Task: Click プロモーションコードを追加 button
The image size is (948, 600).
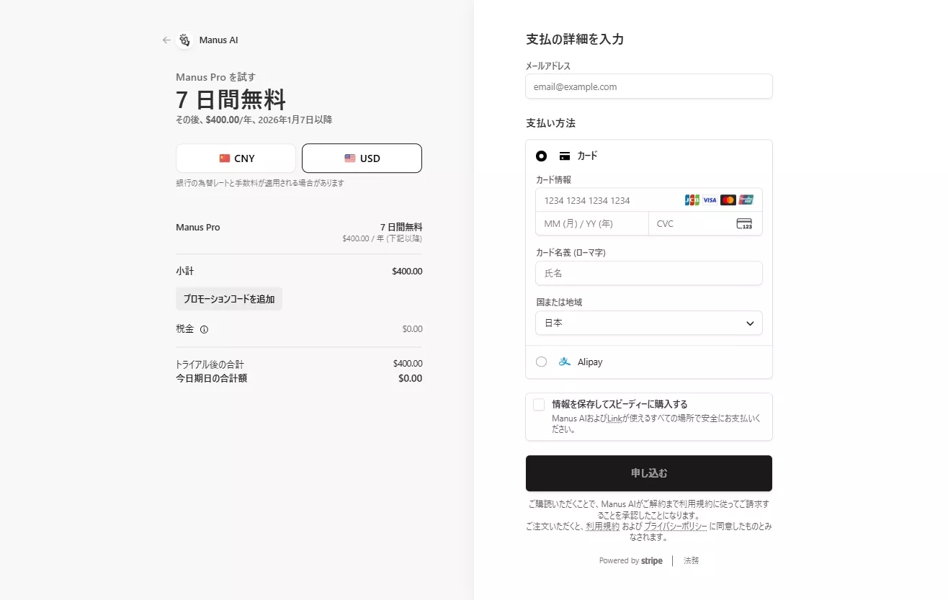Action: 229,299
